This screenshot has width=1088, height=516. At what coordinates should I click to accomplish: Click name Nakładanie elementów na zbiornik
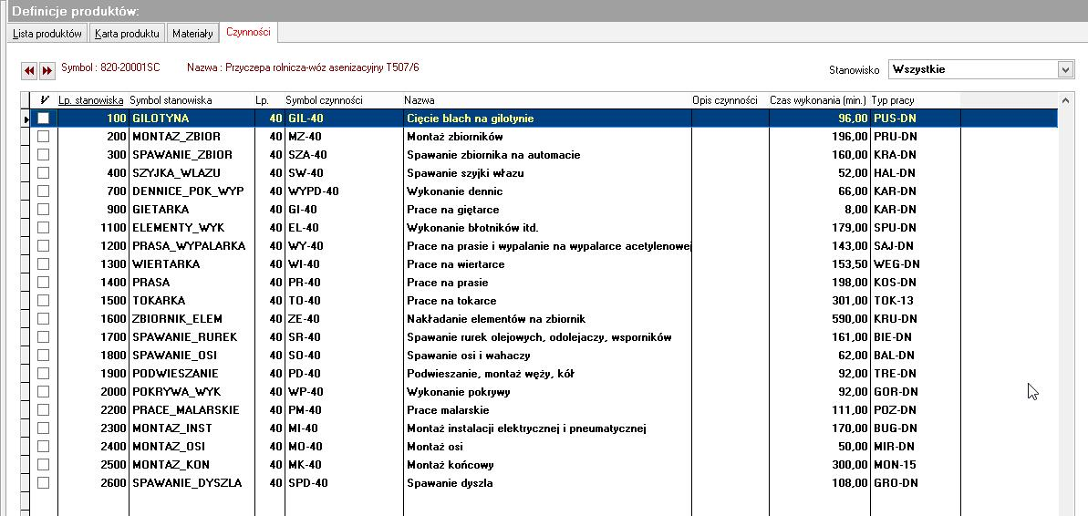coord(496,319)
